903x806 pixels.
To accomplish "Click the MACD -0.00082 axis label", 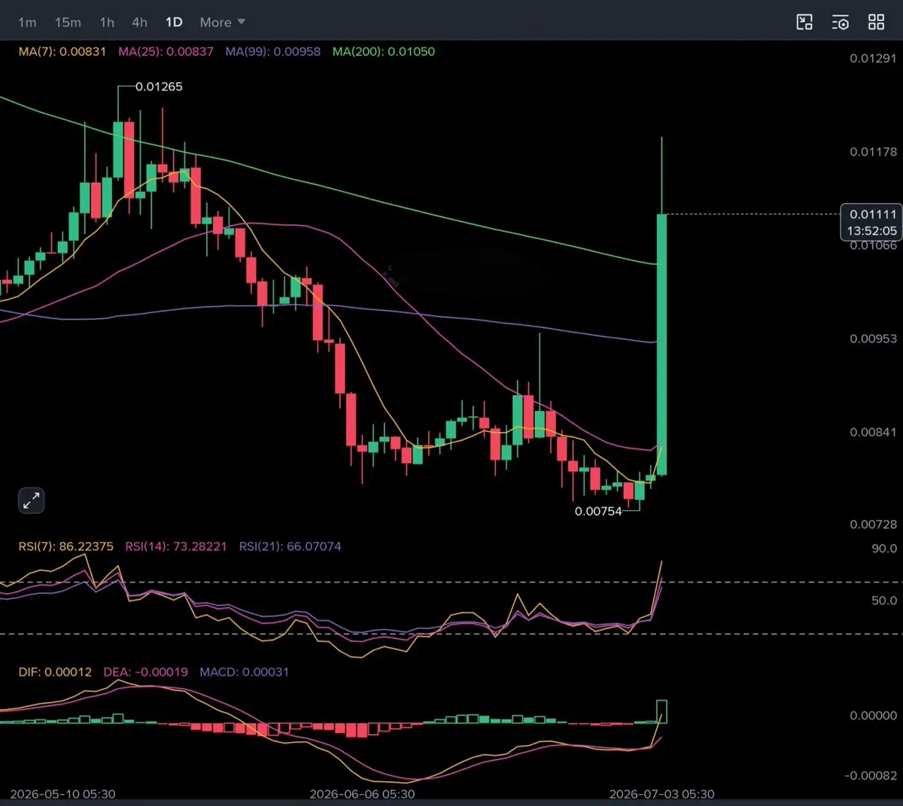I will [871, 776].
